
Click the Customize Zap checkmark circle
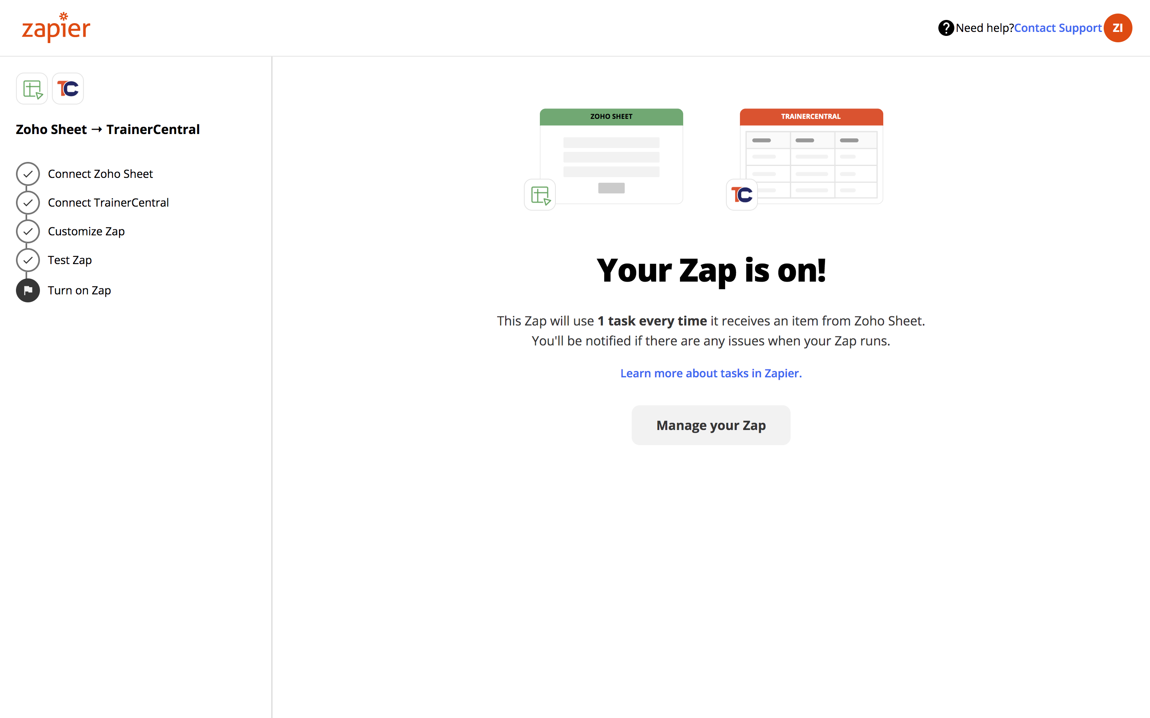coord(28,231)
